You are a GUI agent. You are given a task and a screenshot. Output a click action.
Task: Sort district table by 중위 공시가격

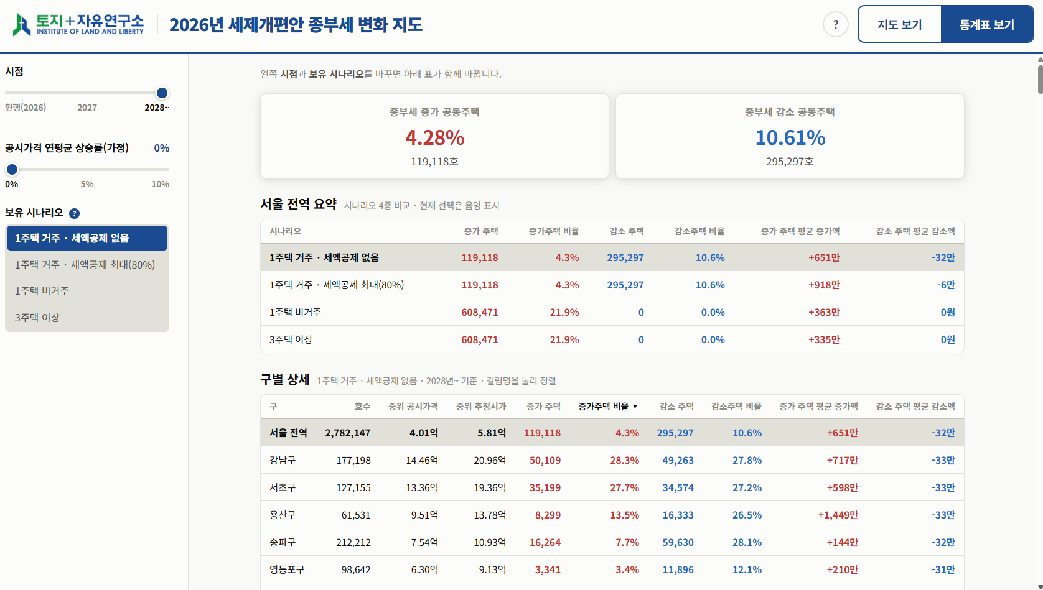click(x=413, y=407)
